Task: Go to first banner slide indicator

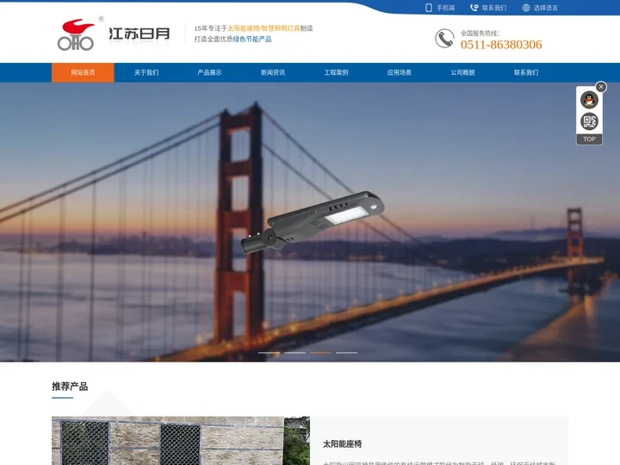Action: coord(269,353)
